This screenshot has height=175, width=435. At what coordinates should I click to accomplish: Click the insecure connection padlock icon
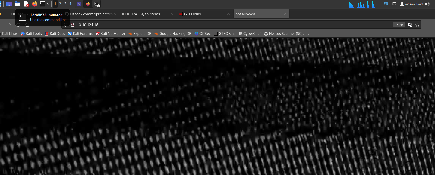pos(73,25)
